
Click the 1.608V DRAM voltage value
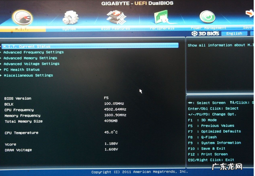pyautogui.click(x=111, y=149)
